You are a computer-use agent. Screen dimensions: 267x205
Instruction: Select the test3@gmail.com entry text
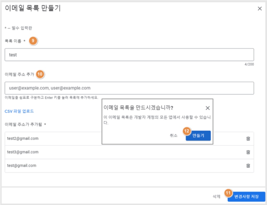[x=23, y=152]
